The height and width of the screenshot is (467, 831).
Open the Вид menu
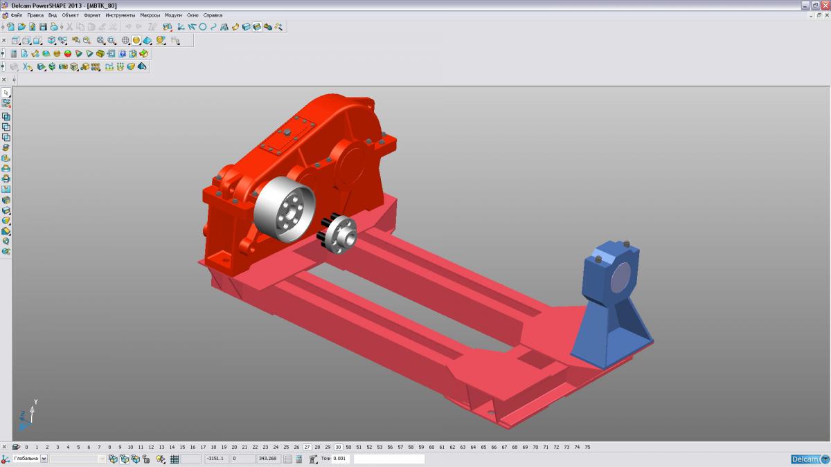pyautogui.click(x=53, y=15)
